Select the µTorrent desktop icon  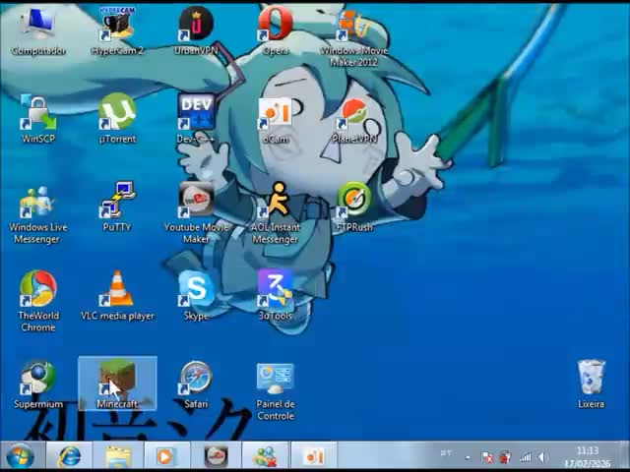117,114
